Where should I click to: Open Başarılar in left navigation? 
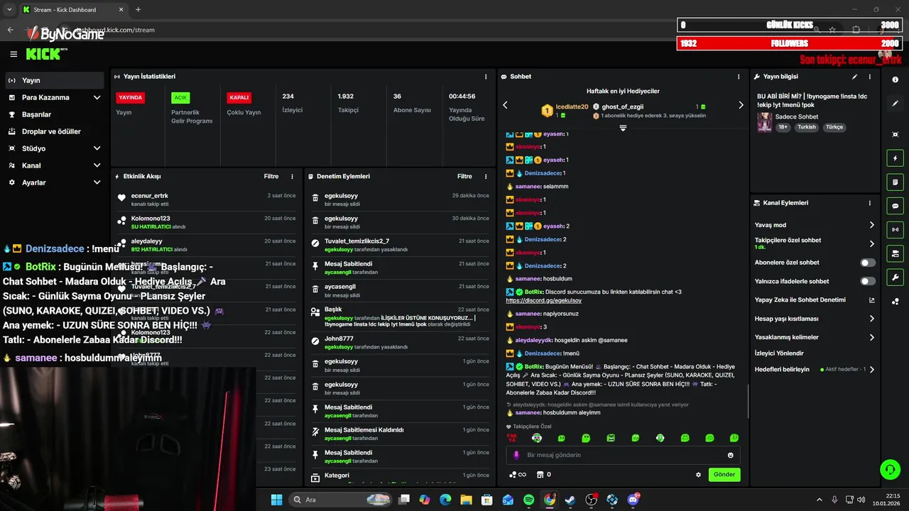click(55, 114)
